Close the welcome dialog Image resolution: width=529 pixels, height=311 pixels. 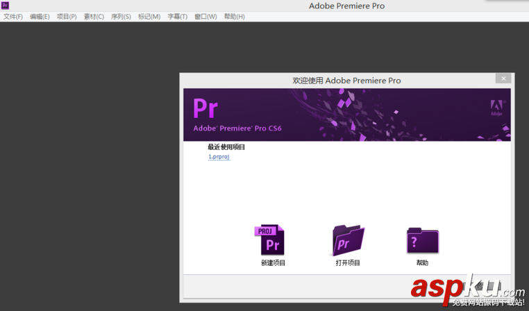pyautogui.click(x=503, y=78)
